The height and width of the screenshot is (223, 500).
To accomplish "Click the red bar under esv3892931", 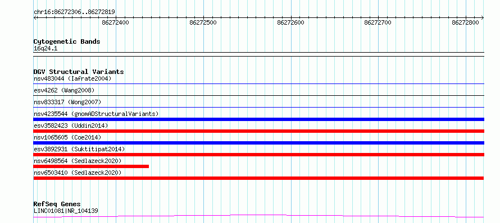I will [x=258, y=155].
